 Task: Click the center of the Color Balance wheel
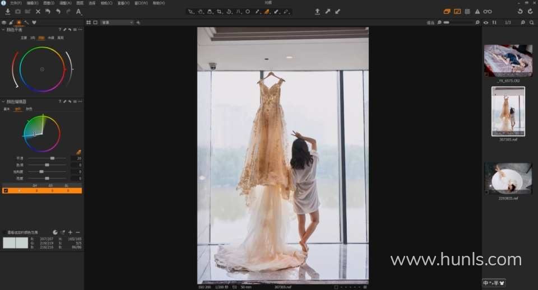[x=42, y=69]
